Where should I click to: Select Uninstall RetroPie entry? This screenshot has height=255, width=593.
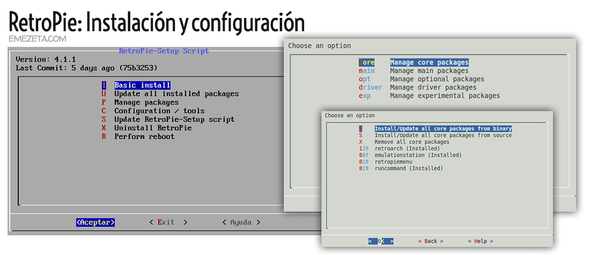(x=147, y=128)
